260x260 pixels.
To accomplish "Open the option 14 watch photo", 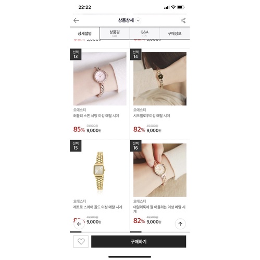I will 160,79.
